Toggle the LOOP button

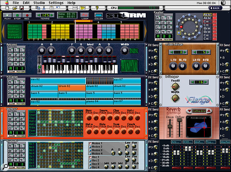[85, 15]
